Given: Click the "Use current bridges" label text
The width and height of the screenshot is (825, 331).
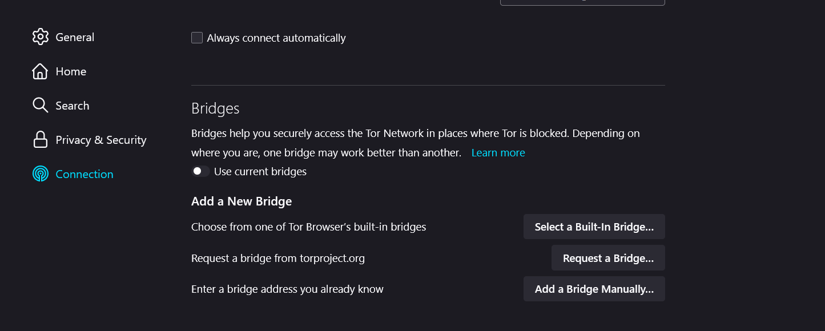Looking at the screenshot, I should [x=260, y=172].
